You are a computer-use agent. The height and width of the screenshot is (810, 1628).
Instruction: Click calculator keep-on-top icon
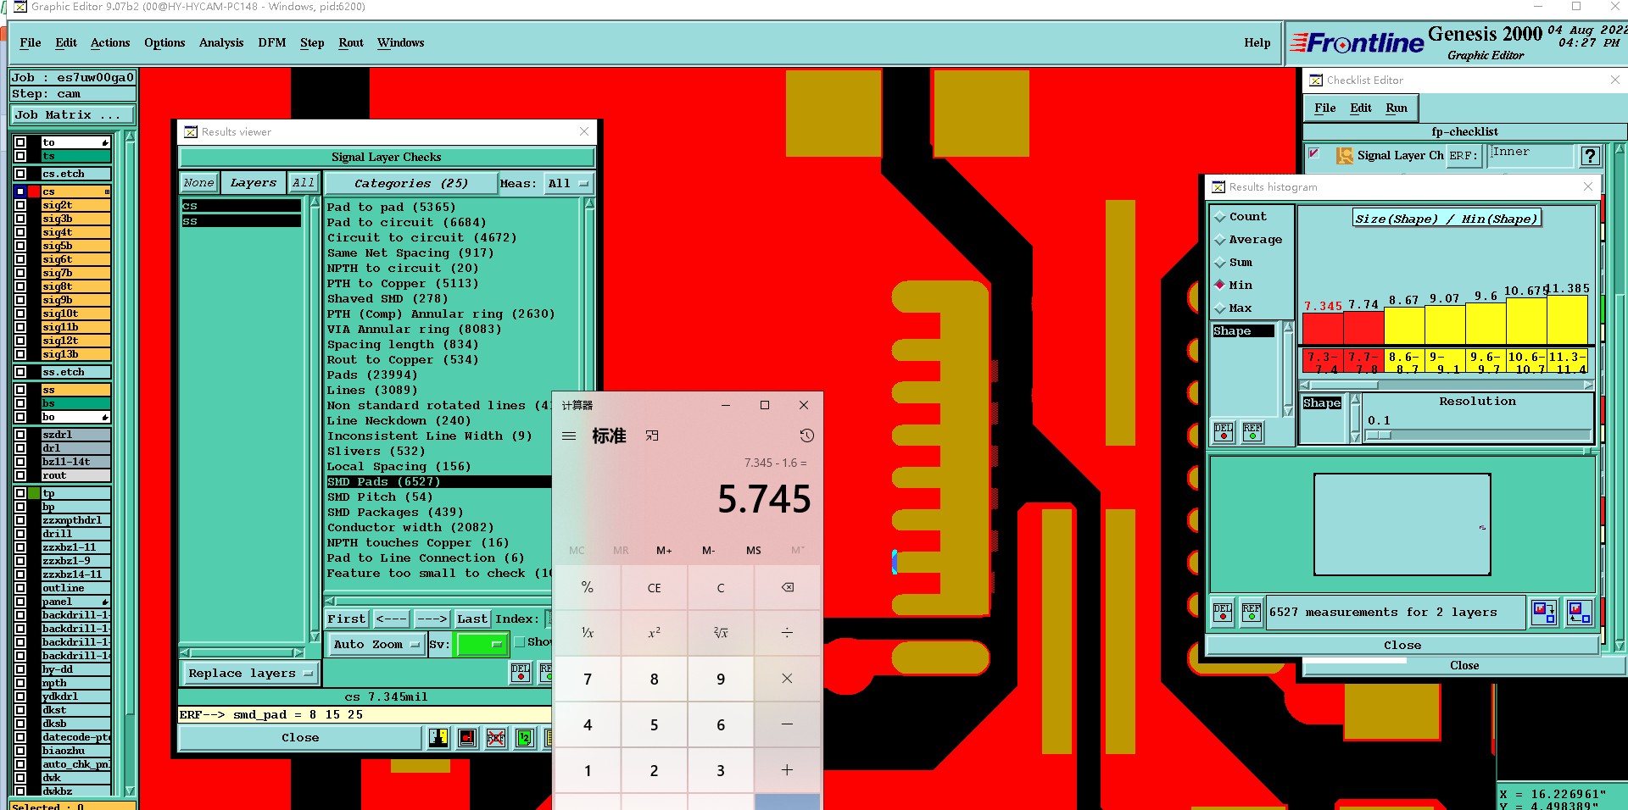point(651,436)
